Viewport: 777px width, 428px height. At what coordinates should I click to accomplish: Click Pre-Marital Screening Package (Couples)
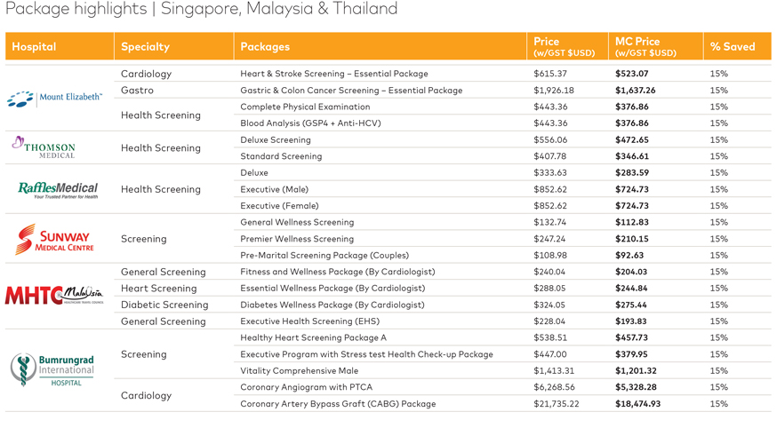(x=324, y=256)
